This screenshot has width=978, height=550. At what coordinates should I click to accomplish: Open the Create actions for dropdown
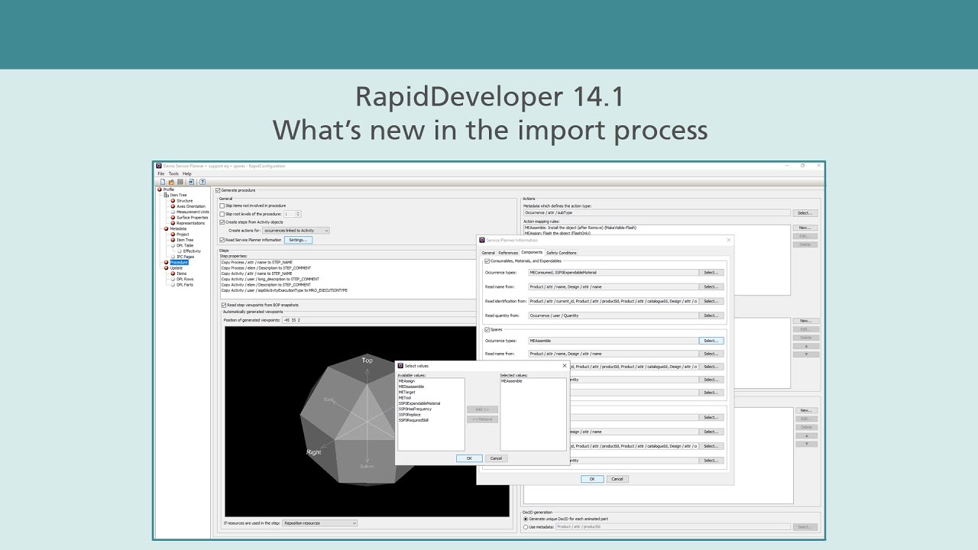click(x=296, y=231)
